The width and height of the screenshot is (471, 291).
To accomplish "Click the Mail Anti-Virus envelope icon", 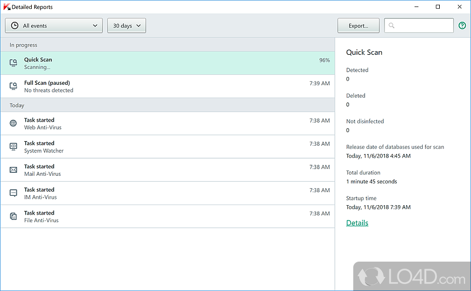I will point(13,170).
